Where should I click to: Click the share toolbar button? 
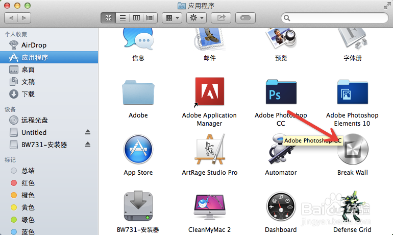[221, 18]
